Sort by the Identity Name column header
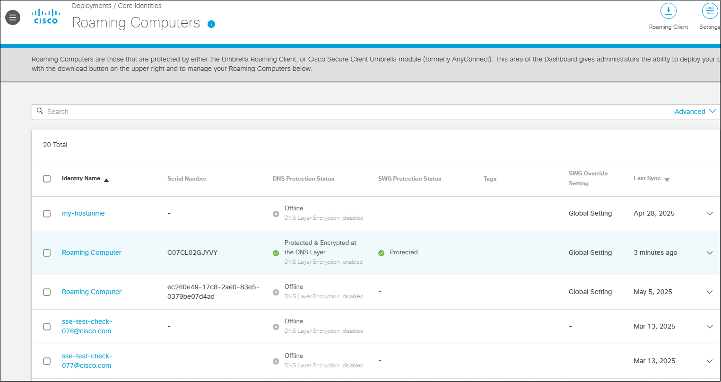This screenshot has width=721, height=382. (x=81, y=178)
